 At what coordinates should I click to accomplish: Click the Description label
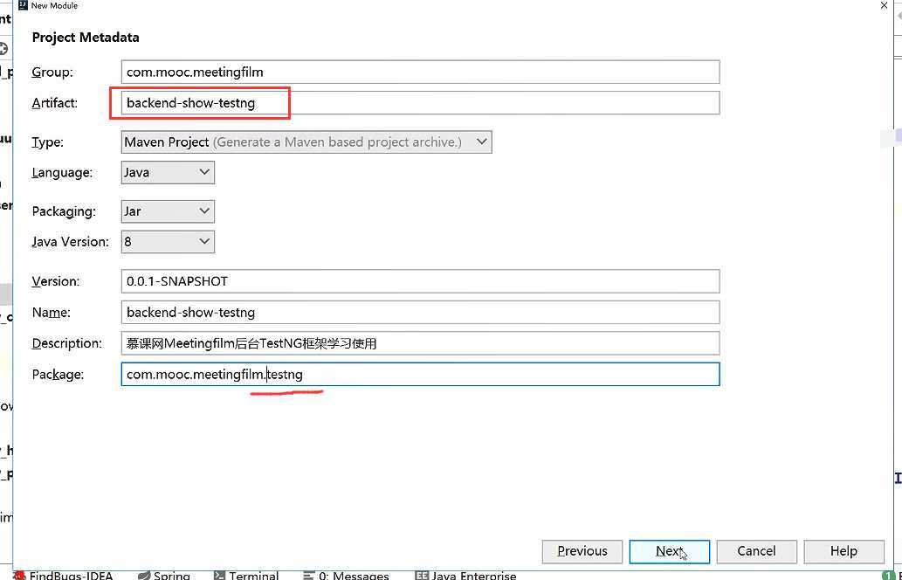67,343
